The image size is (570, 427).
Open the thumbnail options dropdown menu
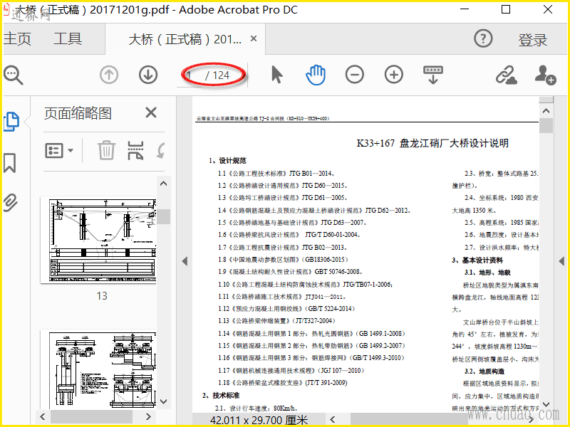point(59,150)
